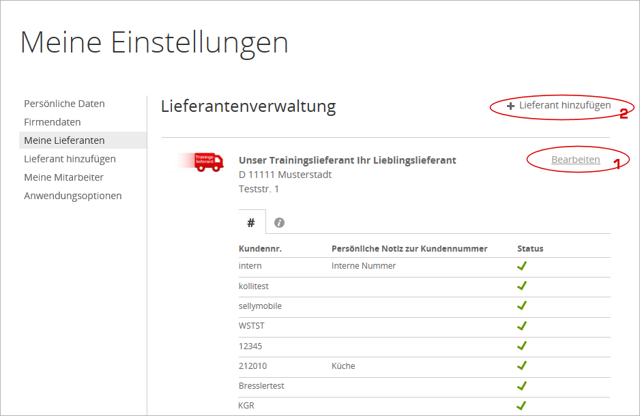Click the supplier name Unser Trainingslieferant

347,160
